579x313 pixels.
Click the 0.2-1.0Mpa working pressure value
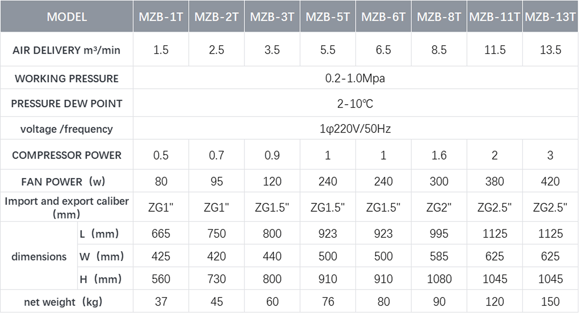pyautogui.click(x=355, y=78)
